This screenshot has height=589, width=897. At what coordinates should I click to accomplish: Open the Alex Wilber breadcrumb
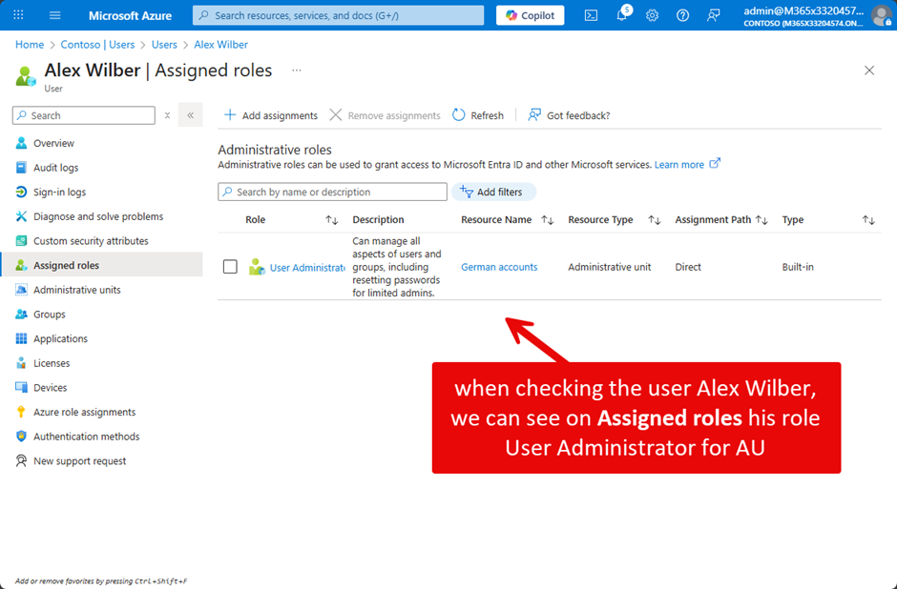tap(220, 45)
